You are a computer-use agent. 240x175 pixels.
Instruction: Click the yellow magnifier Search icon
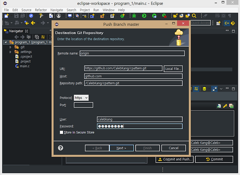(x=194, y=16)
